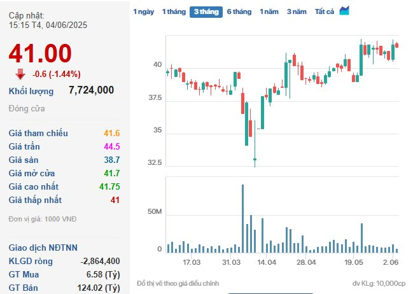The height and width of the screenshot is (294, 420).
Task: Click the lowest candlestick near 32.5
Action: pos(255,159)
